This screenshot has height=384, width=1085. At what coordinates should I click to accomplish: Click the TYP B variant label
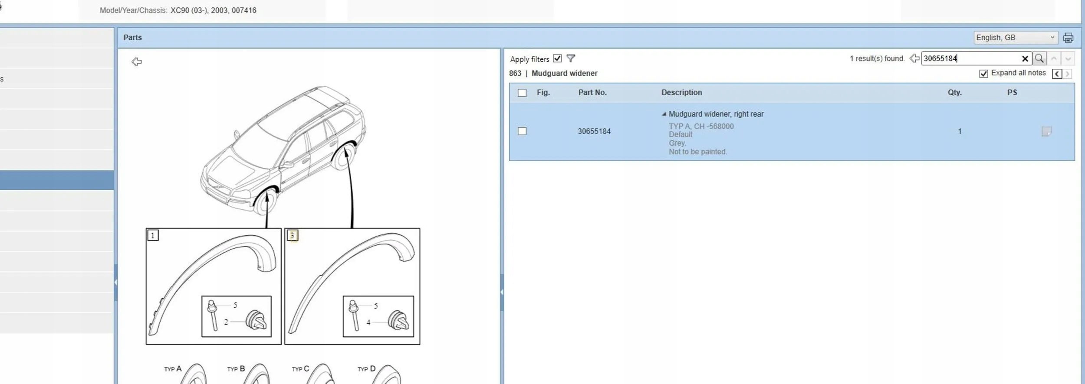236,369
